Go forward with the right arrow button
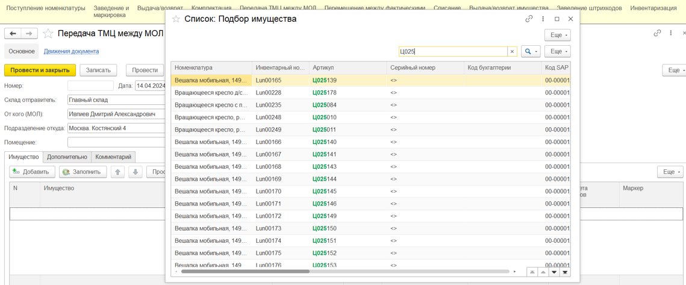 (29, 34)
